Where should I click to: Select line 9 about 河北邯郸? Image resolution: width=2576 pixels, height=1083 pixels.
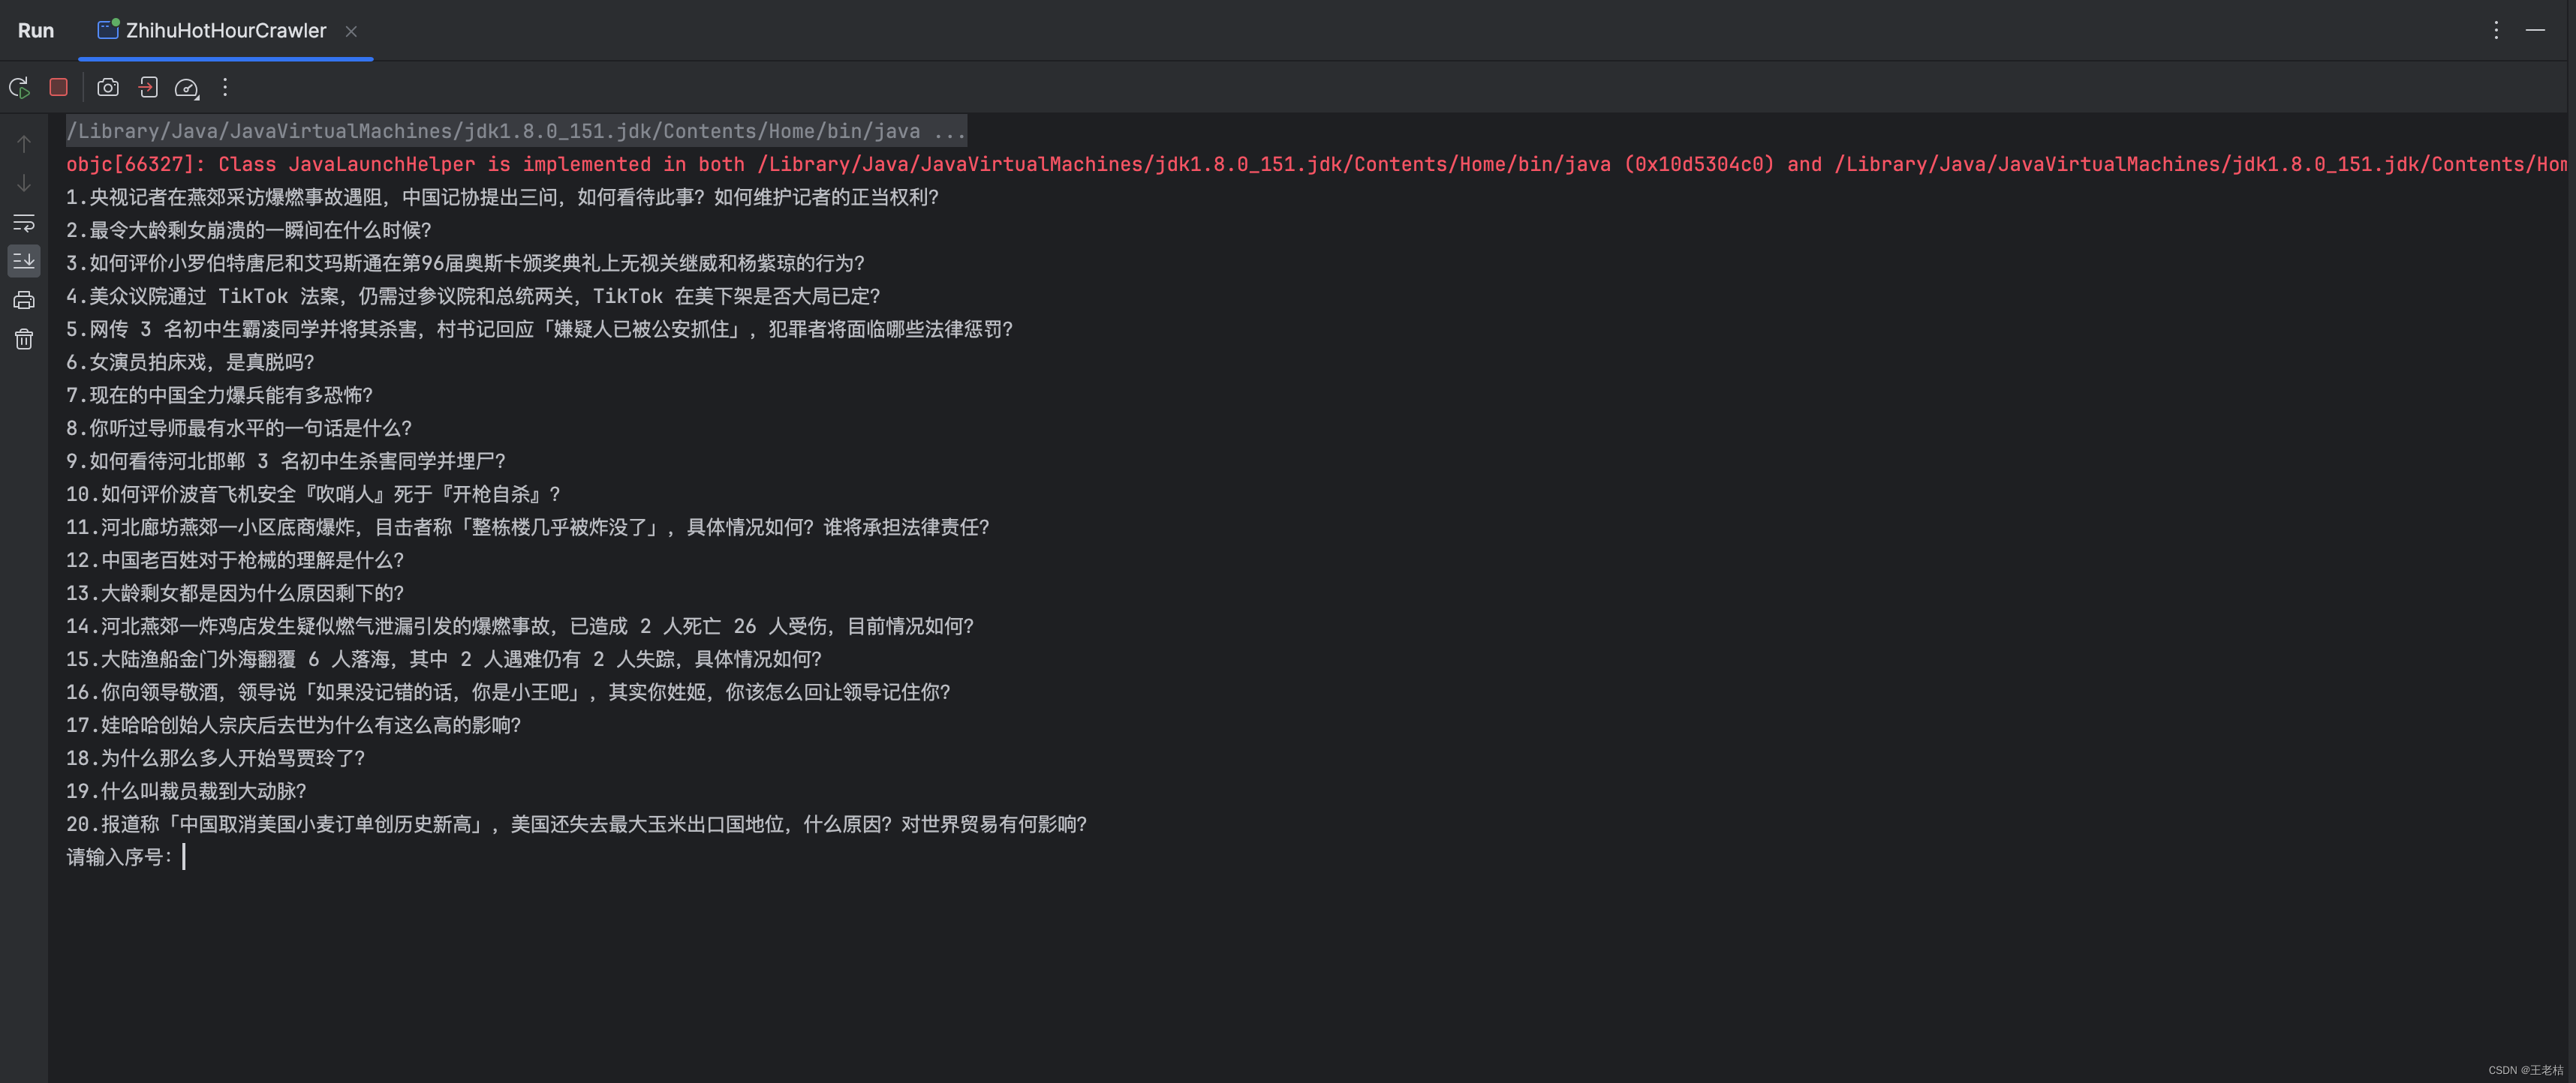coord(286,460)
